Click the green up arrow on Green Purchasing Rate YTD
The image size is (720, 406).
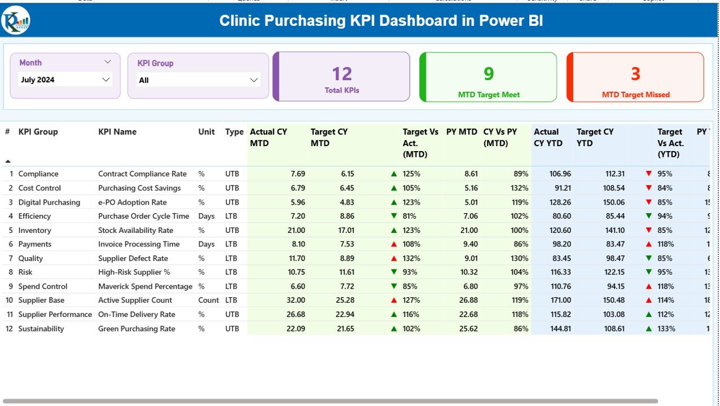coord(648,328)
